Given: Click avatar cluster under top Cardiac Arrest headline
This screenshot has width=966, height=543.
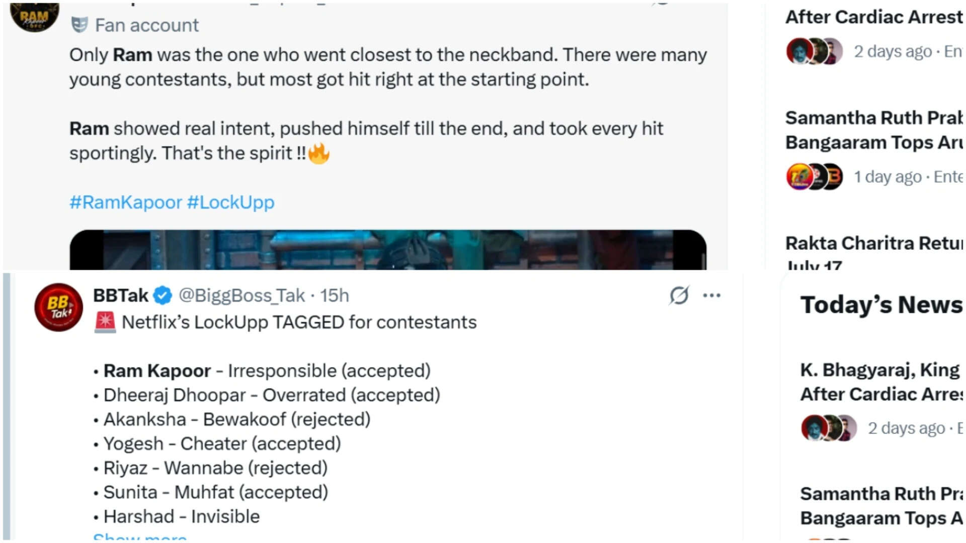Looking at the screenshot, I should pos(814,51).
